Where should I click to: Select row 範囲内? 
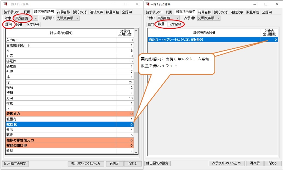pyautogui.click(x=70, y=119)
